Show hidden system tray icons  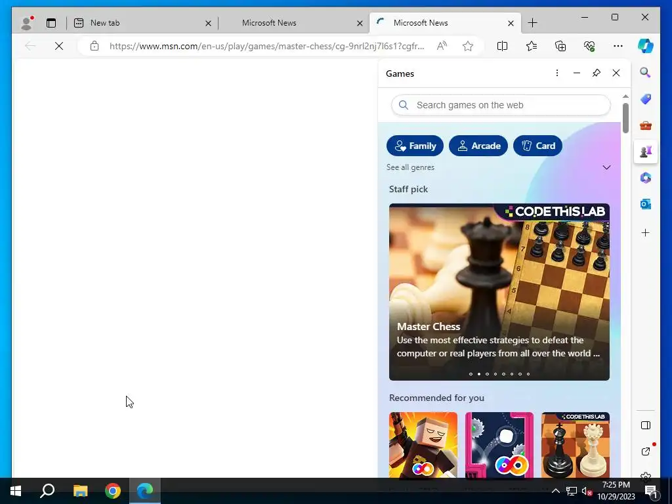555,491
